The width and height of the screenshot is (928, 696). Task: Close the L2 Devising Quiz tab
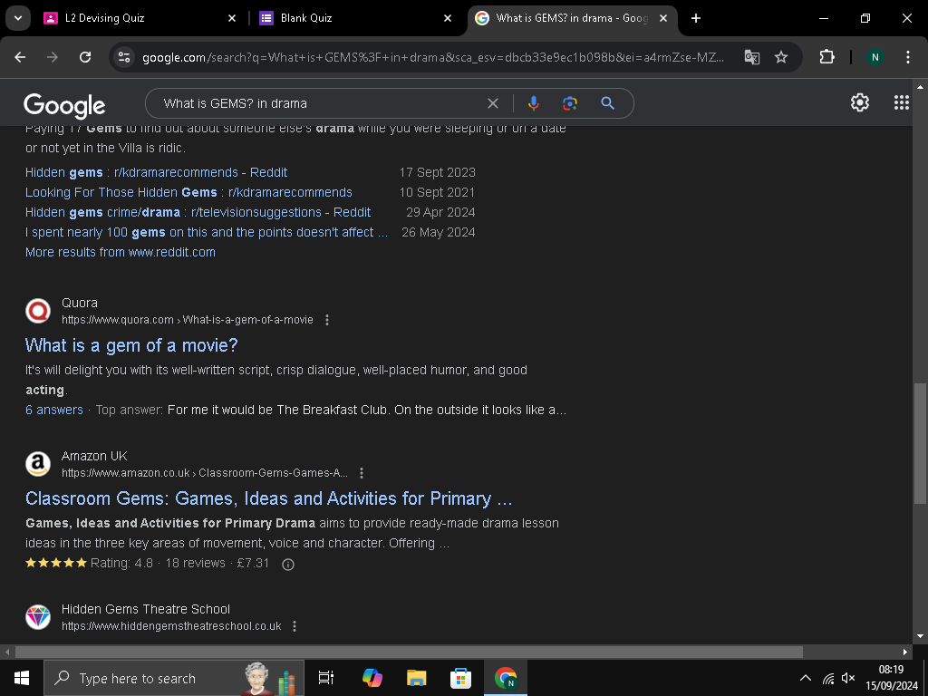tap(232, 18)
